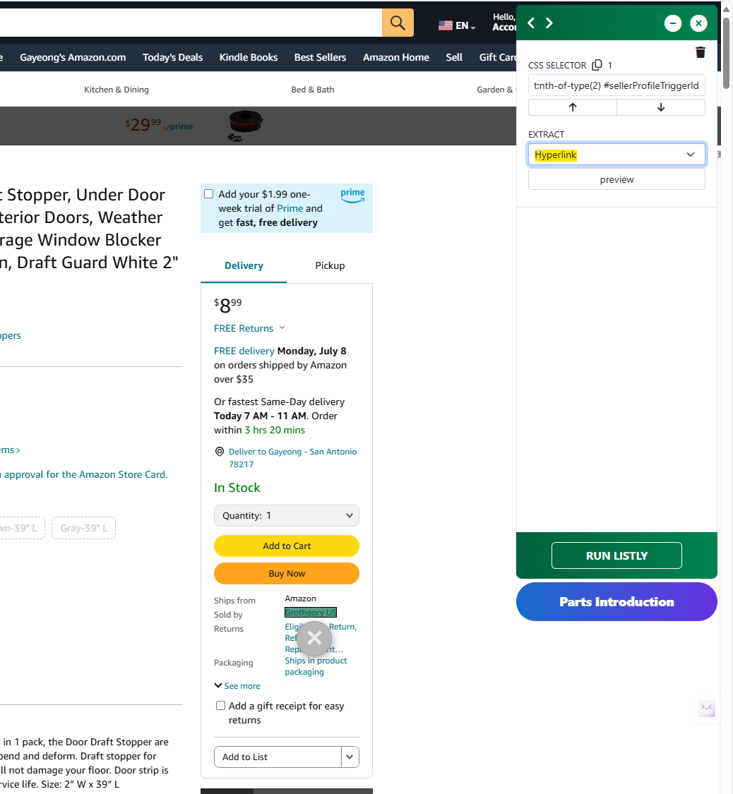Screen dimensions: 733x794
Task: Click the prime logo in trial banner
Action: (x=352, y=196)
